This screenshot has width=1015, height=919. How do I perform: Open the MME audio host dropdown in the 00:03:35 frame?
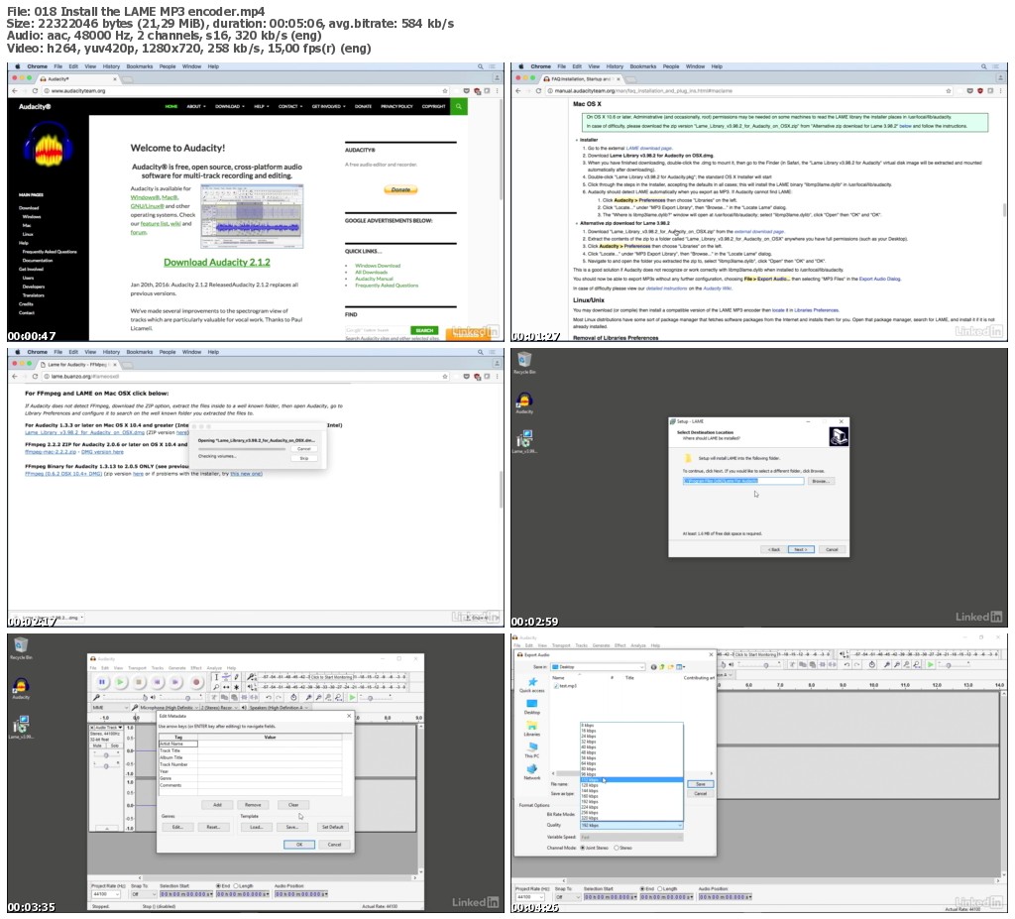click(x=110, y=707)
